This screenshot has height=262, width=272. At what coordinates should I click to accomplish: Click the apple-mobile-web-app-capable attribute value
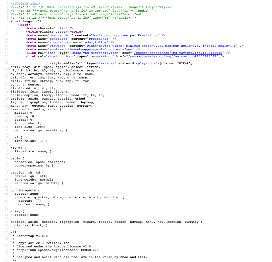coord(77,49)
